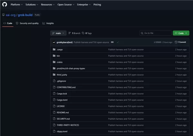Viewport: 193px width, 136px height.
Task: Expand the commit message ellipsis button
Action: coord(112,42)
